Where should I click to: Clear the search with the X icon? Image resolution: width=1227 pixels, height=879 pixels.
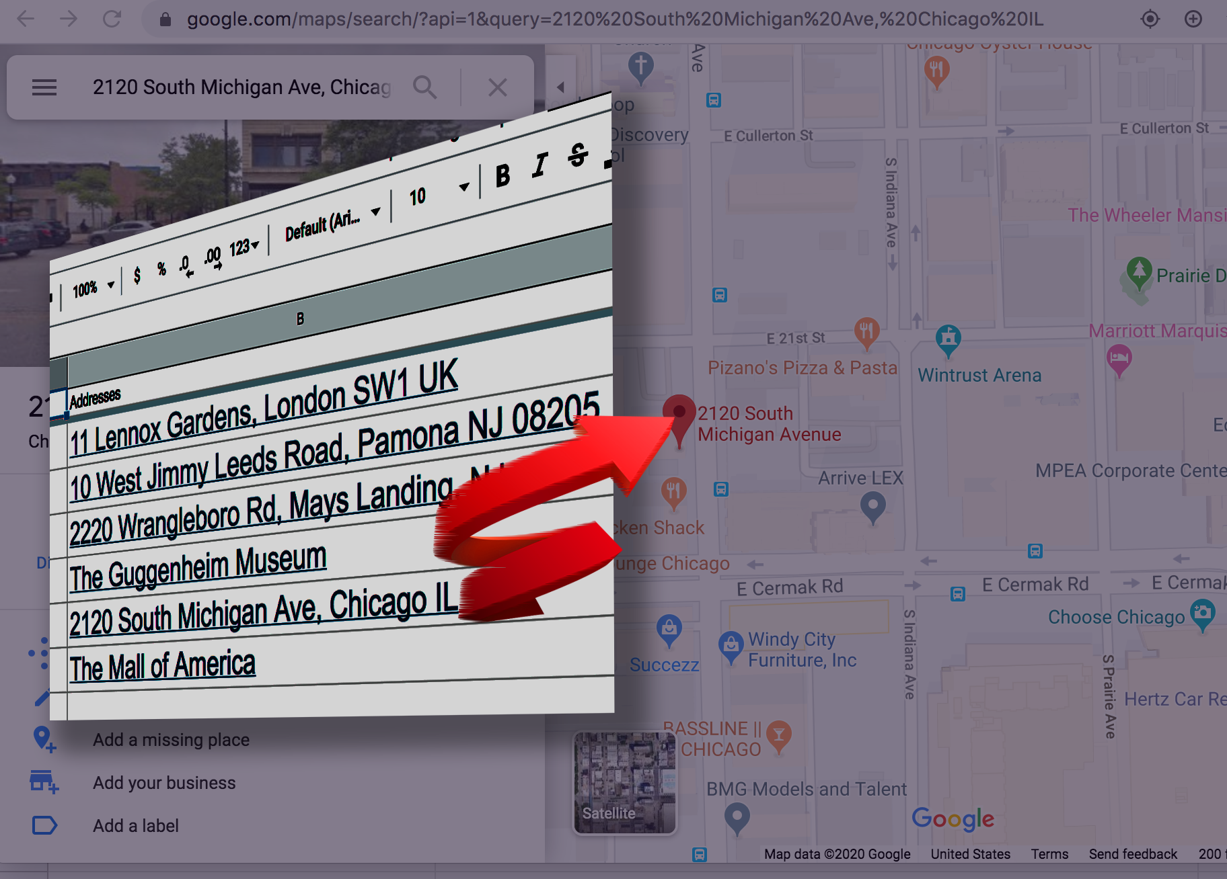497,87
